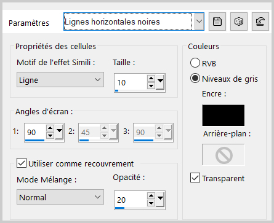
Task: Click the randomize parameters dice icon
Action: coord(239,22)
